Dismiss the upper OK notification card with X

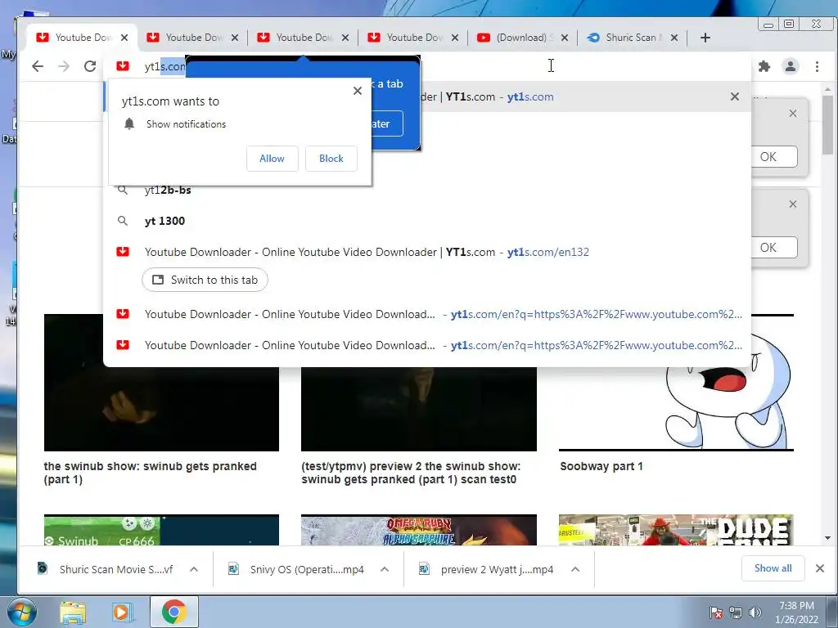793,113
